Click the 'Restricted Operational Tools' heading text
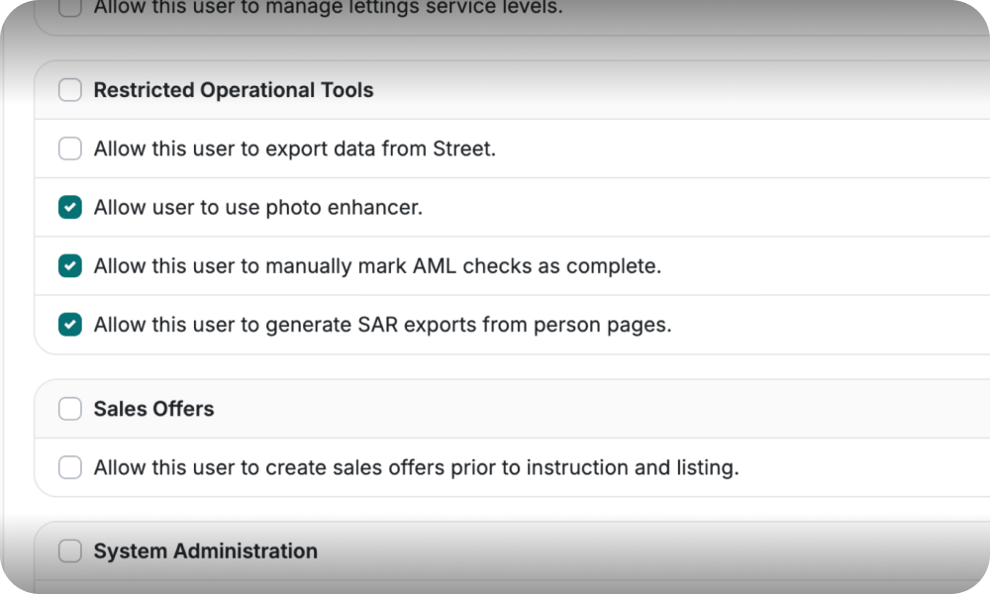Image resolution: width=990 pixels, height=594 pixels. coord(234,90)
